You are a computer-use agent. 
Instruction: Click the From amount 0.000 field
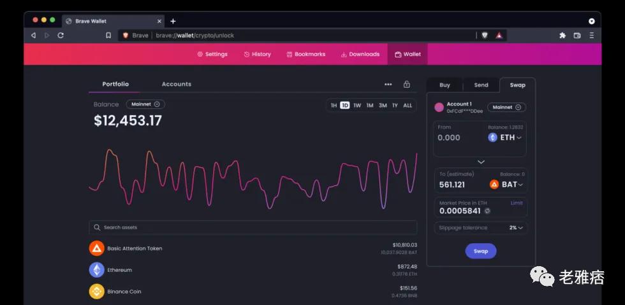point(449,138)
